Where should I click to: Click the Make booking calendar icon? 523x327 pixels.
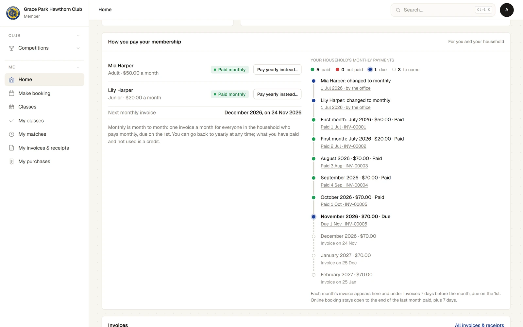point(11,93)
